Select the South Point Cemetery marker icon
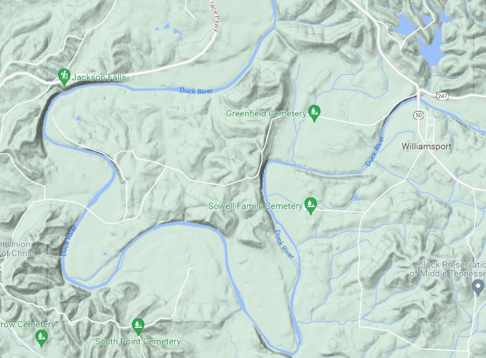Image resolution: width=486 pixels, height=358 pixels. click(138, 326)
